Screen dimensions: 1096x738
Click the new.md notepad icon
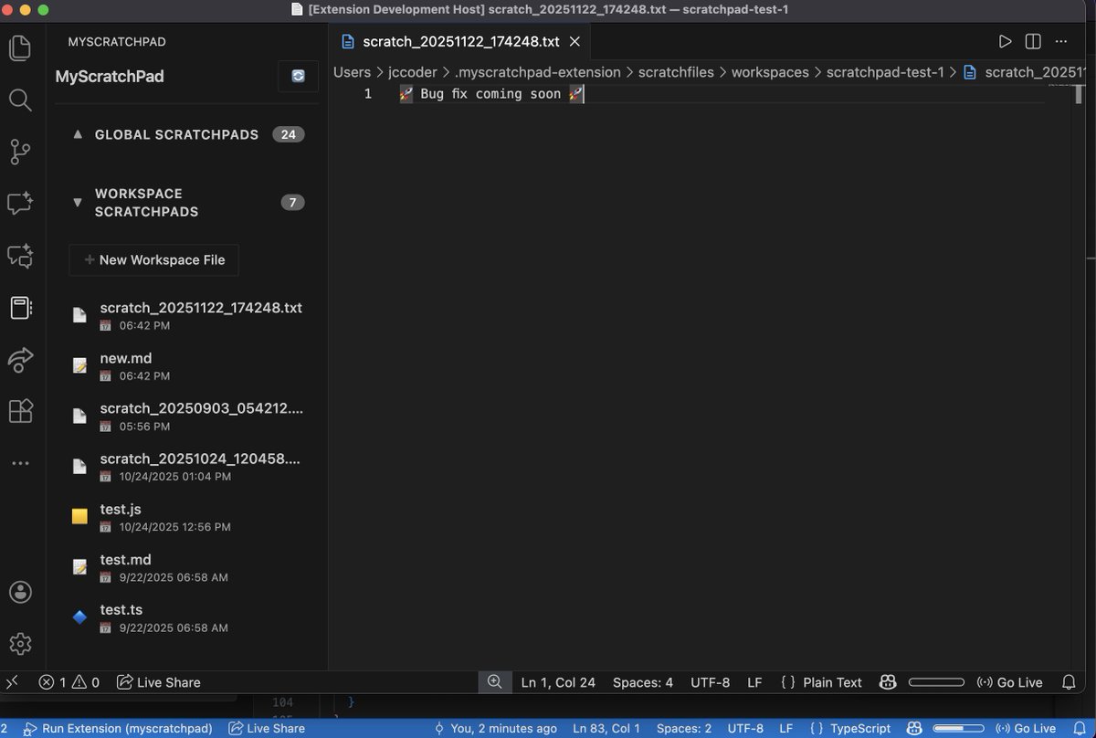coord(80,365)
